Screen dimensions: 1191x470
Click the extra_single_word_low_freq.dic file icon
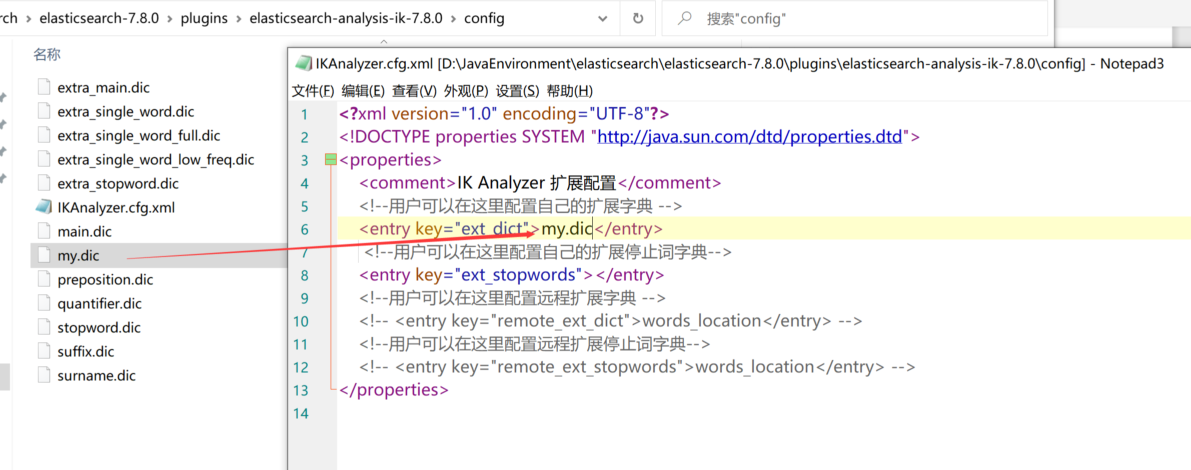[x=44, y=159]
